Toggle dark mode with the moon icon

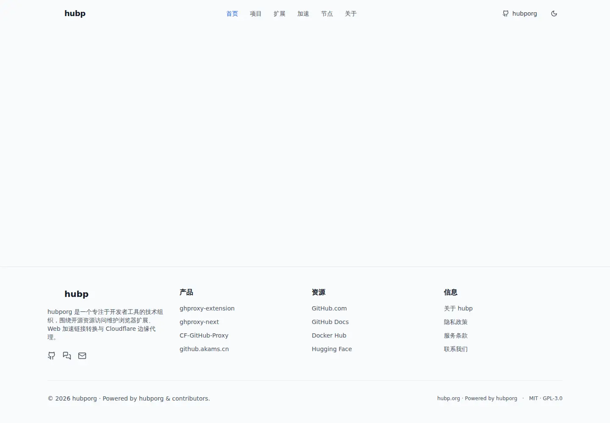(554, 14)
